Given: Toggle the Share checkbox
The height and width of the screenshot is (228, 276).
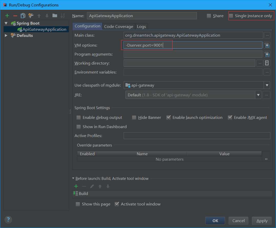Looking at the screenshot, I should (x=209, y=16).
